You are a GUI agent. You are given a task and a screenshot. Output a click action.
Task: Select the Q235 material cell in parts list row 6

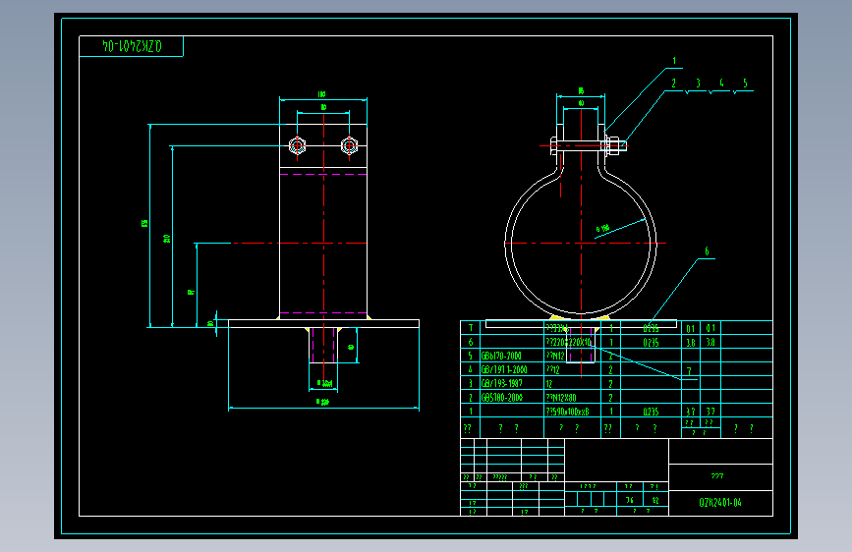(651, 342)
